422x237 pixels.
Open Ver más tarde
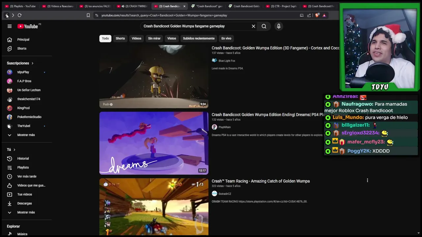click(26, 176)
